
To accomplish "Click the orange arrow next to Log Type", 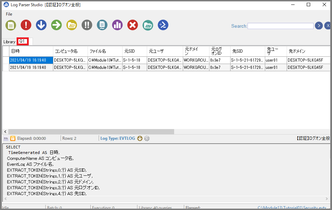I will pos(140,138).
